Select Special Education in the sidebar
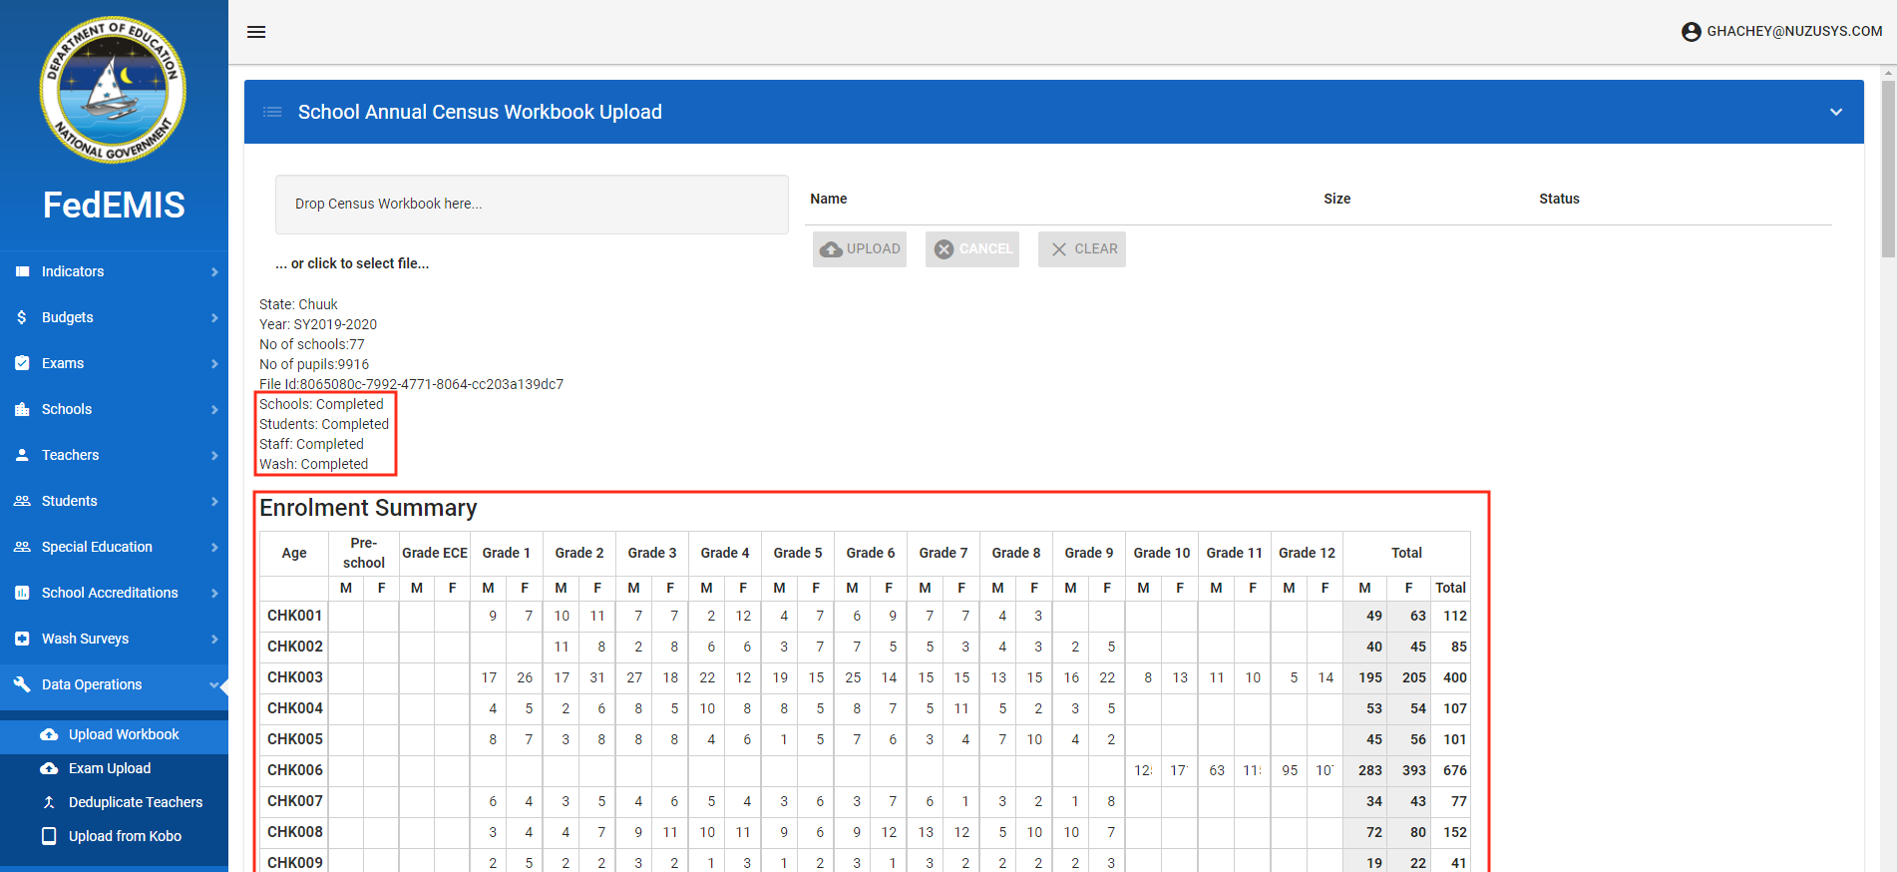 click(x=97, y=547)
